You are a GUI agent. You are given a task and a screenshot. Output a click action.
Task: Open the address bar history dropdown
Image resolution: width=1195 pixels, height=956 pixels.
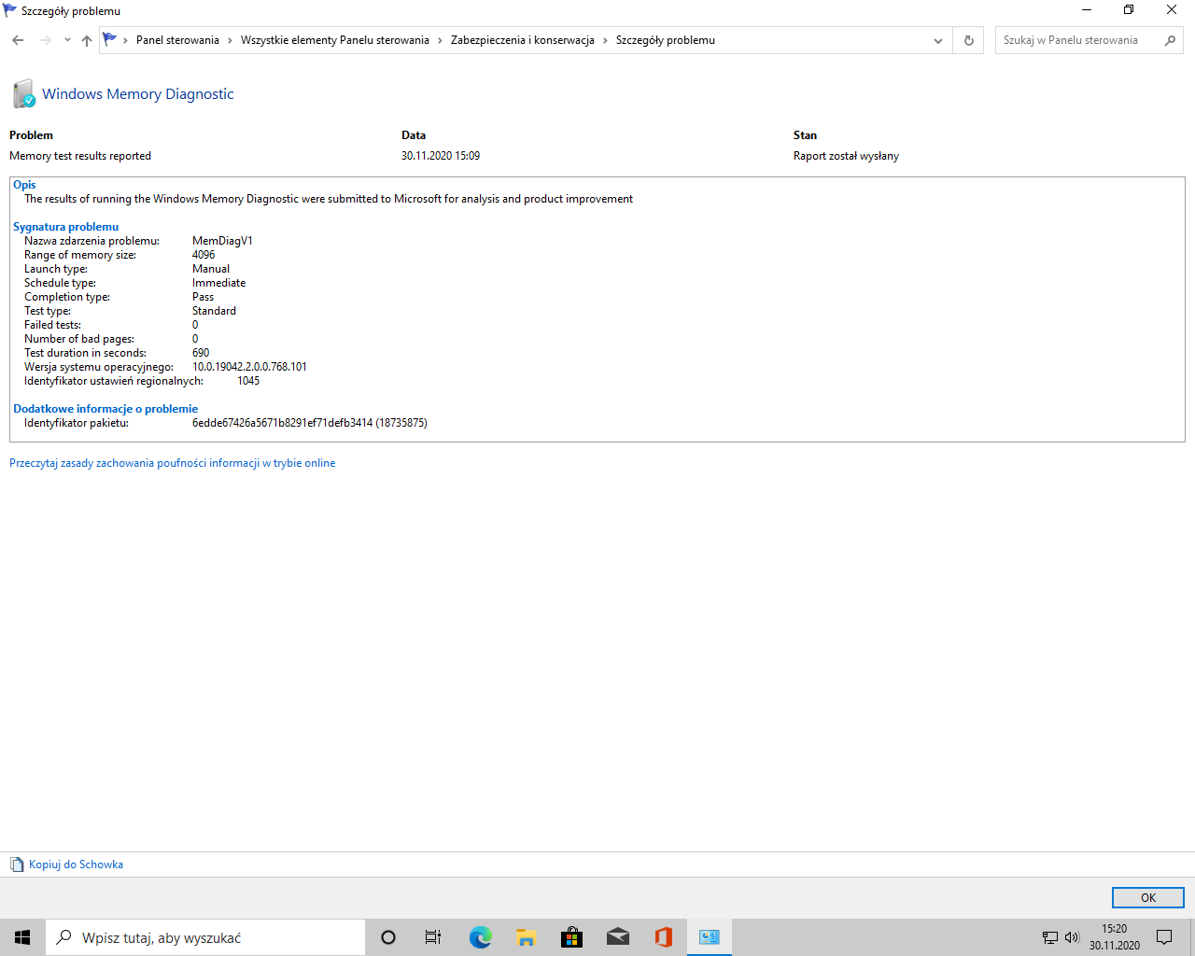tap(938, 40)
